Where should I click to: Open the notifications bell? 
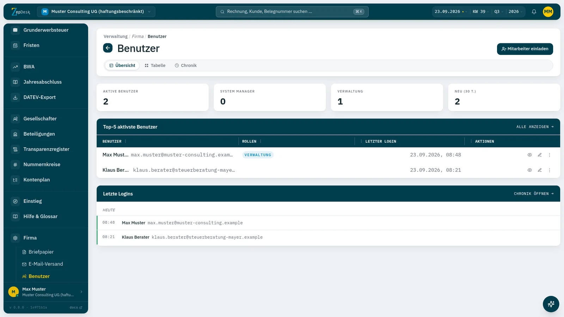pyautogui.click(x=534, y=12)
